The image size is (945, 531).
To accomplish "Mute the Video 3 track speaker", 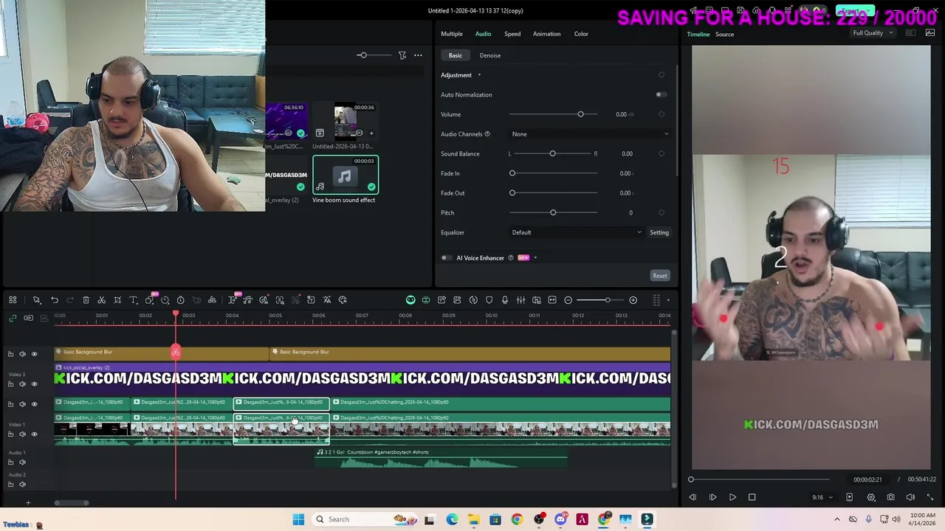I will (x=22, y=383).
